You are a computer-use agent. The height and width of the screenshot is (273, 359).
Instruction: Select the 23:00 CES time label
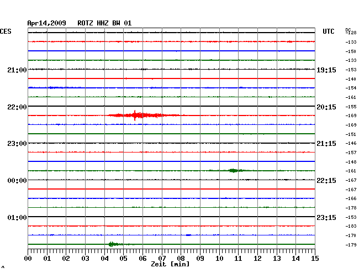click(17, 144)
